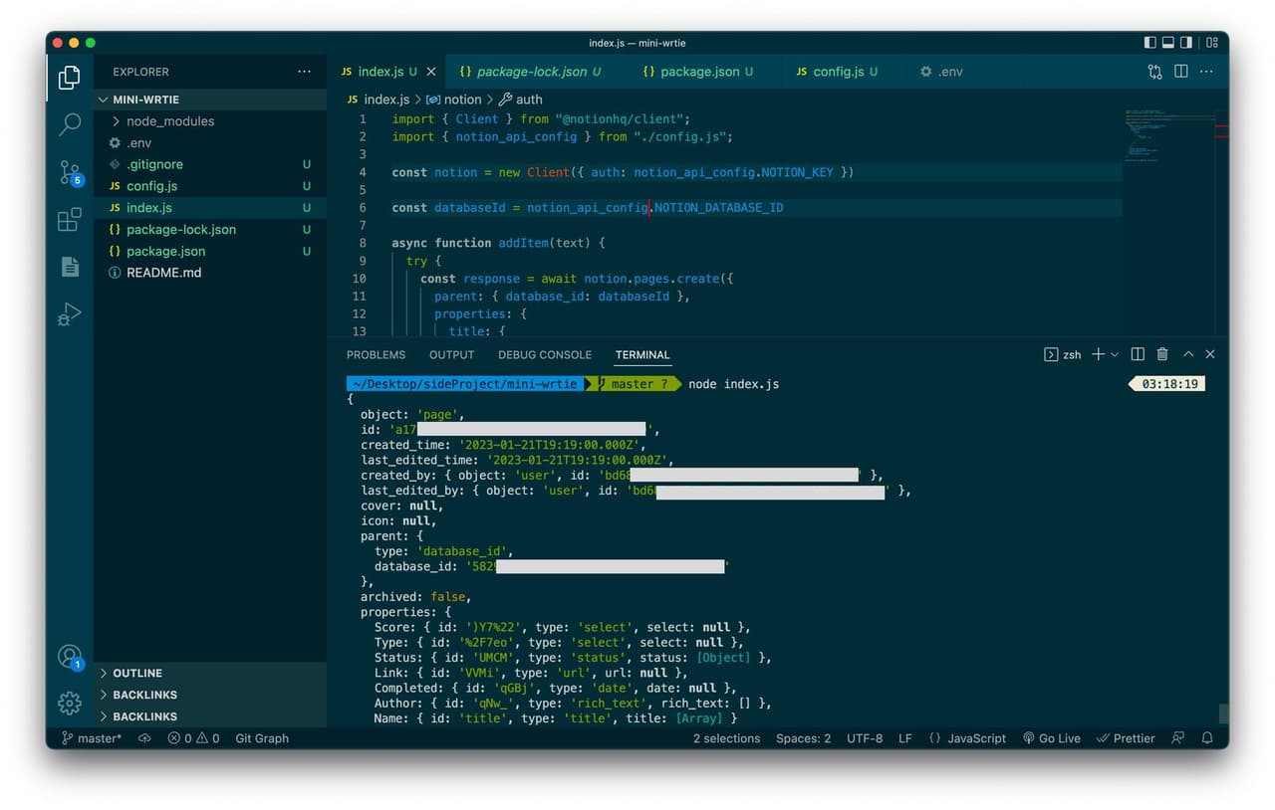The width and height of the screenshot is (1275, 810).
Task: Switch to the PROBLEMS panel tab
Action: point(376,355)
